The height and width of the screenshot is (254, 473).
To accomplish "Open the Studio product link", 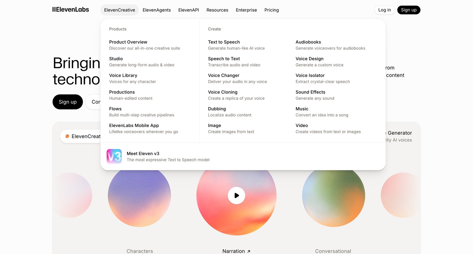I will click(142, 62).
